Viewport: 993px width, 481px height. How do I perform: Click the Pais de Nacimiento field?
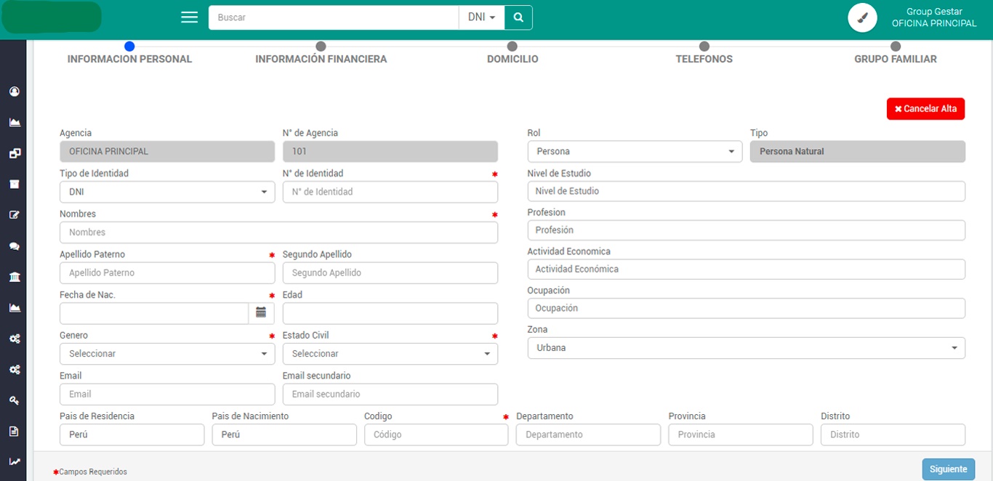pos(284,434)
